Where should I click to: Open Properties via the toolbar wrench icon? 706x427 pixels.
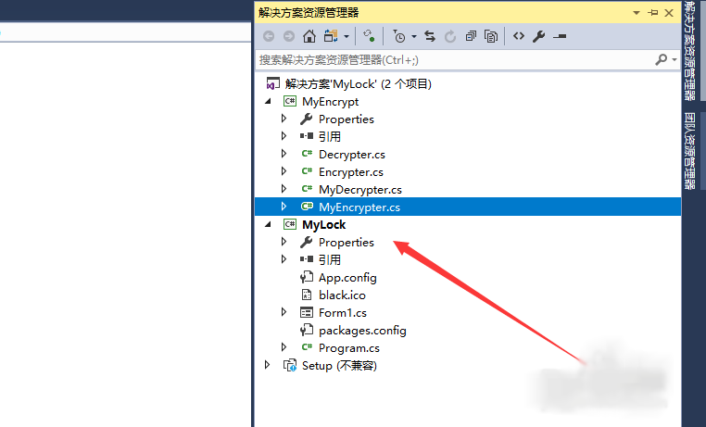pos(538,36)
